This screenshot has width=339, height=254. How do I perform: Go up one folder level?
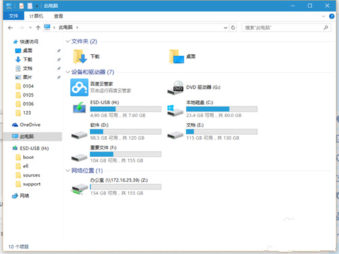pyautogui.click(x=38, y=28)
